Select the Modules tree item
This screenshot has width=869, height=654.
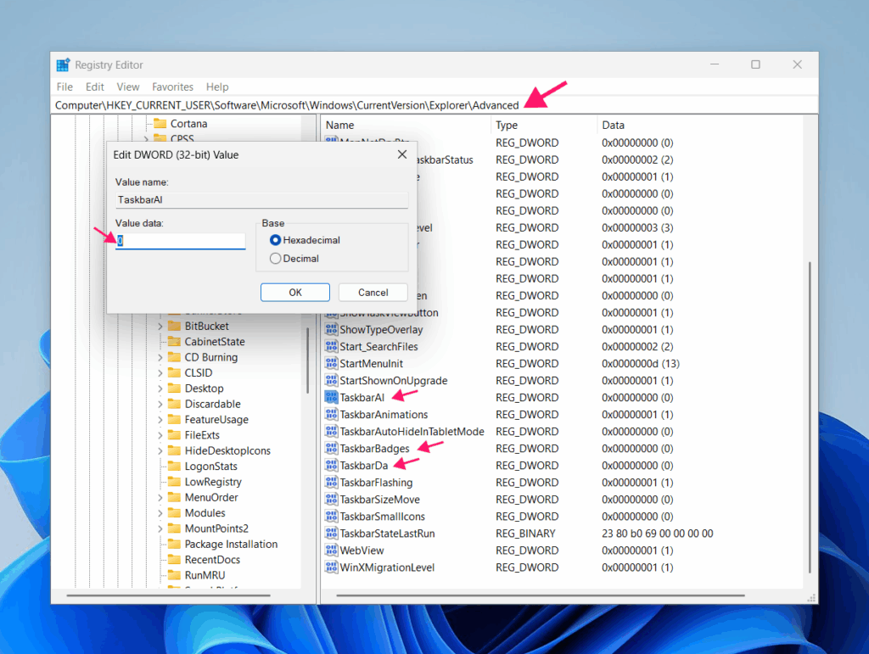point(205,513)
